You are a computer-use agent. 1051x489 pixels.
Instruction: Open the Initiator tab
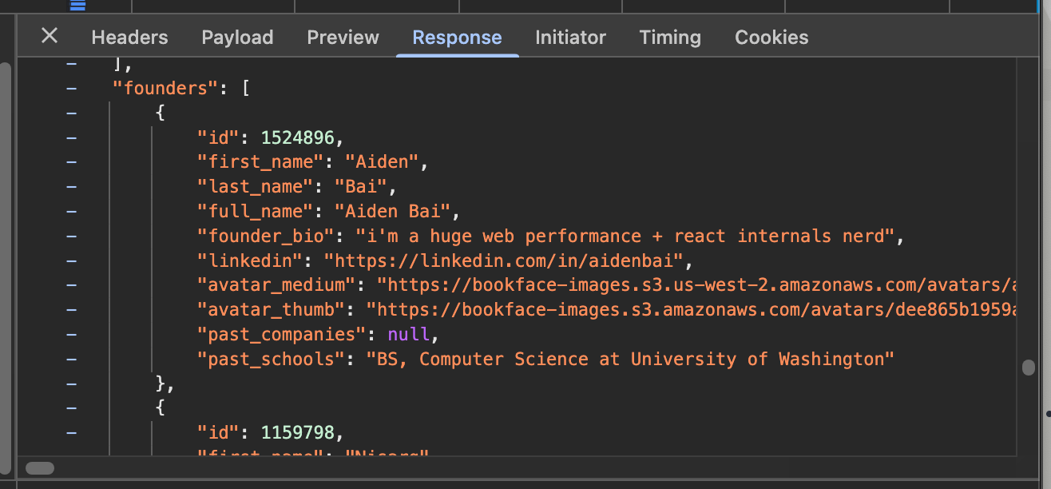point(570,38)
